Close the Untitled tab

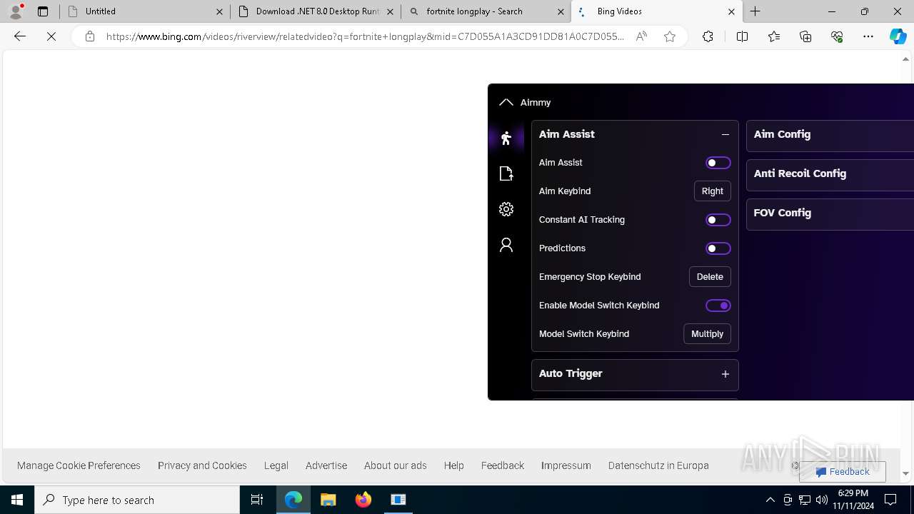[219, 11]
